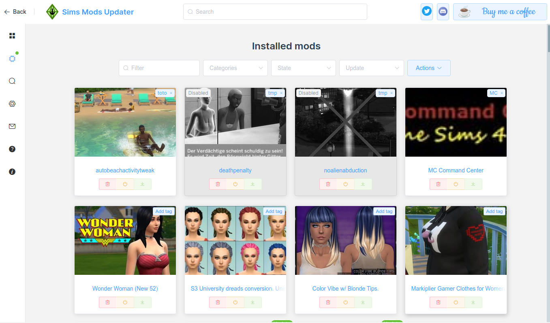Remove the tmp tag from deathpenalty
Viewport: 550px width, 323px height.
[x=281, y=93]
